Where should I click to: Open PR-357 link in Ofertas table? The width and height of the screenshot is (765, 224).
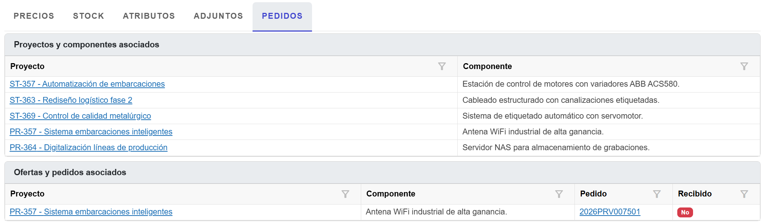click(x=91, y=212)
